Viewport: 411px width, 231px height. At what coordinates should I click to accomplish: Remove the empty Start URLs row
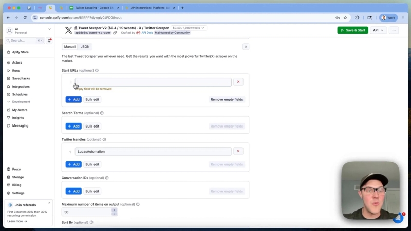[x=238, y=82]
